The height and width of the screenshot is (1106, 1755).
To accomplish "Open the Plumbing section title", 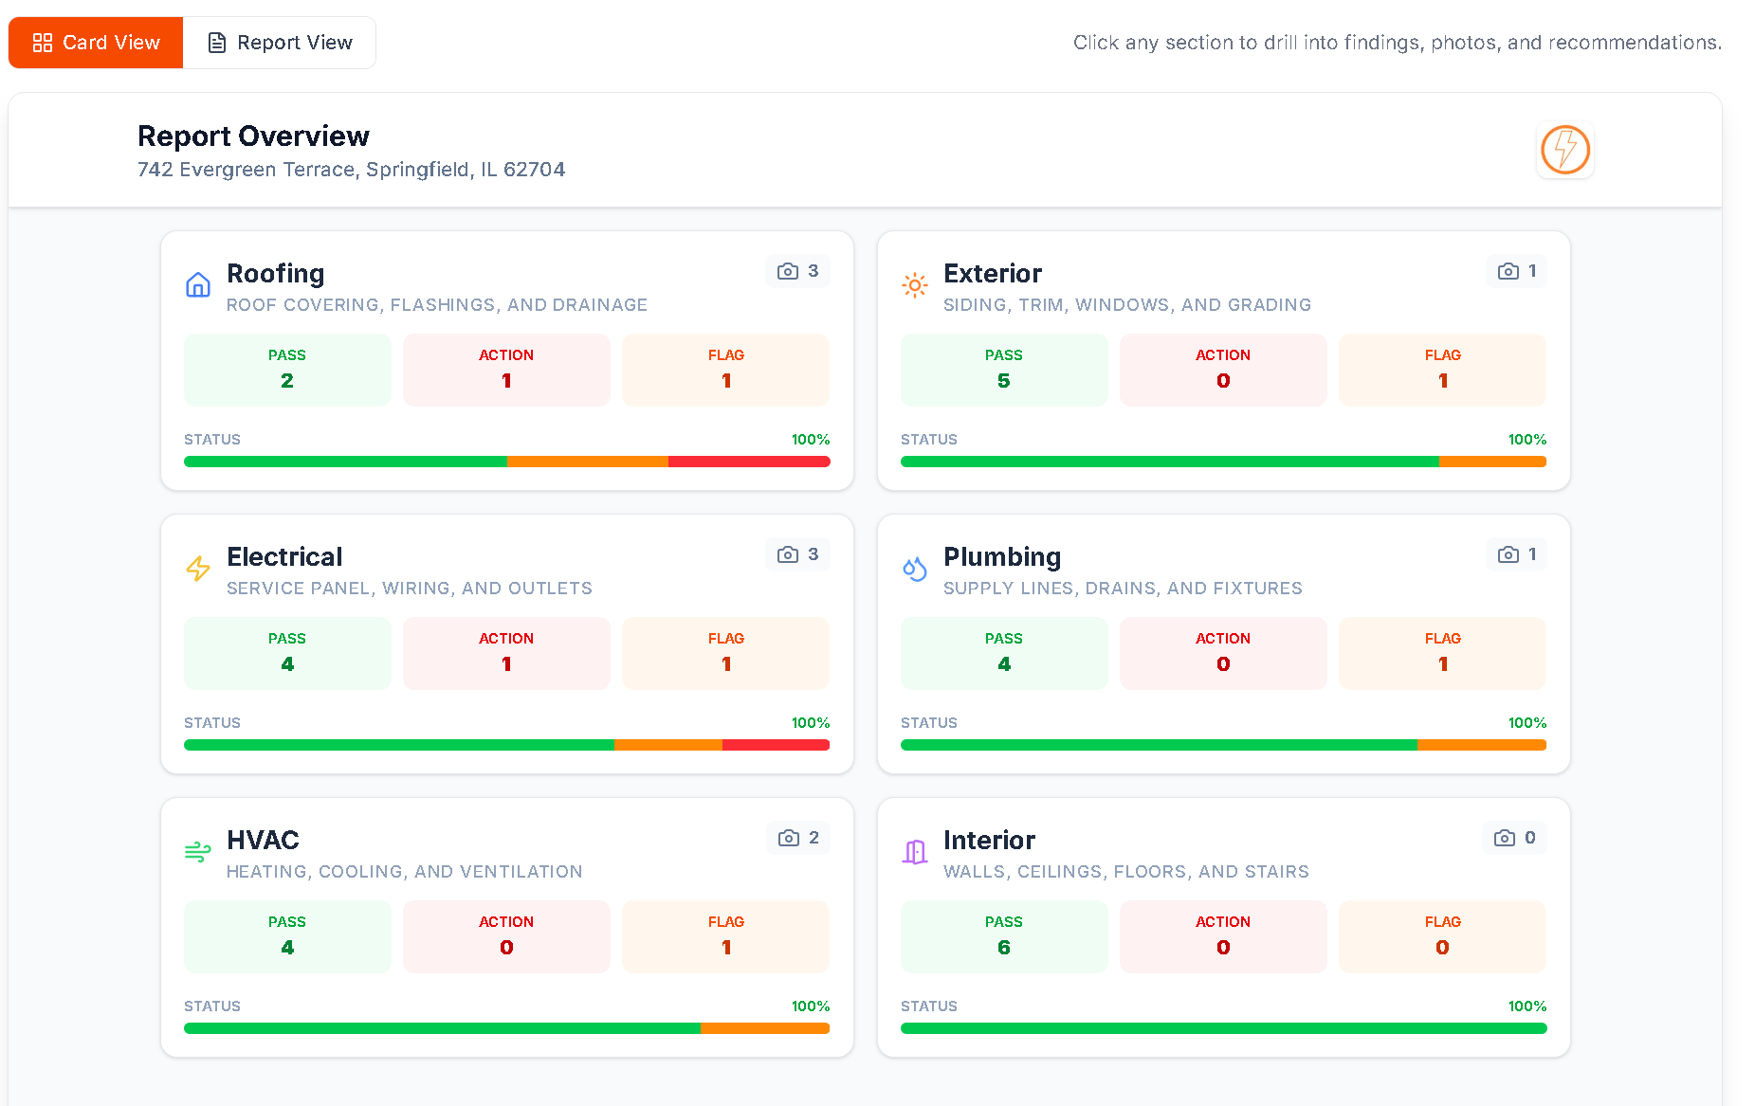I will coord(1002,556).
